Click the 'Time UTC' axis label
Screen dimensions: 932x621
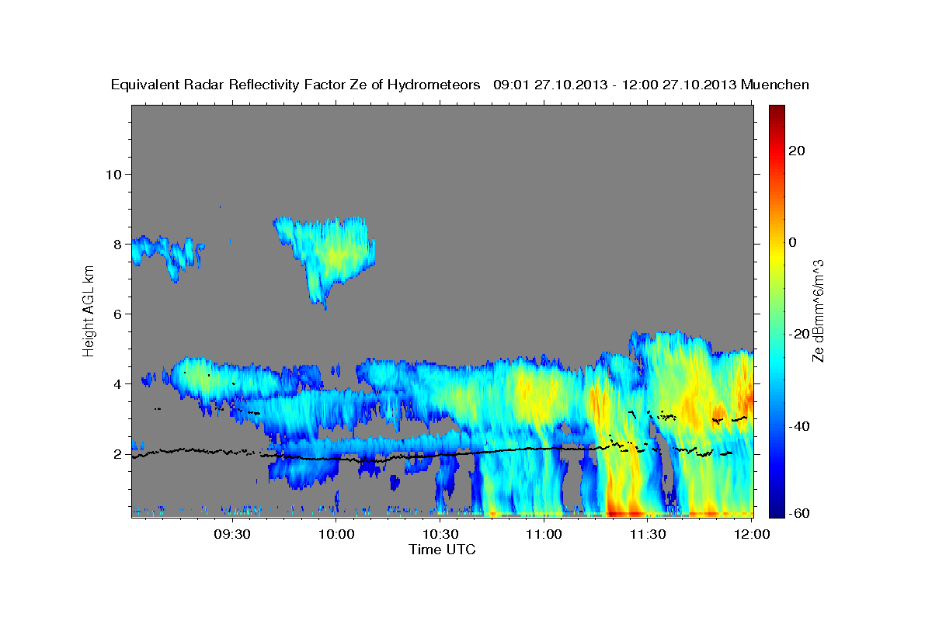pyautogui.click(x=442, y=550)
